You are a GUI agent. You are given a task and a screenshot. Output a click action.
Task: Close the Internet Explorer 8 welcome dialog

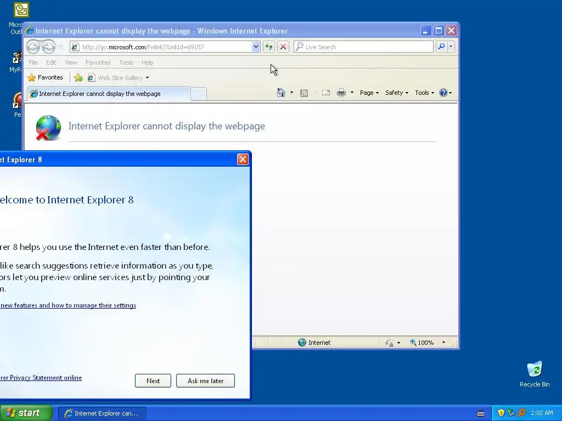243,160
